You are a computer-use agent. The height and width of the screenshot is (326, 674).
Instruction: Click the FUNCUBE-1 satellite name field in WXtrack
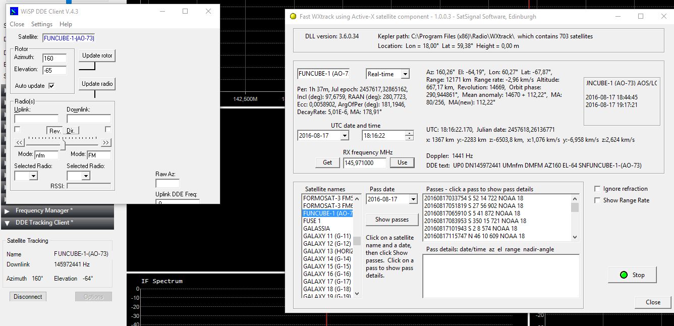click(x=323, y=74)
